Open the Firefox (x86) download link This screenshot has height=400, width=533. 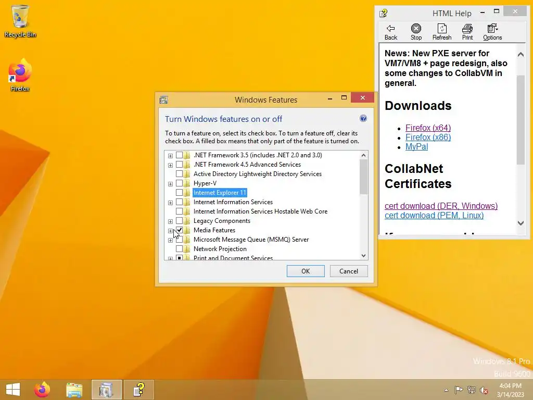point(428,137)
